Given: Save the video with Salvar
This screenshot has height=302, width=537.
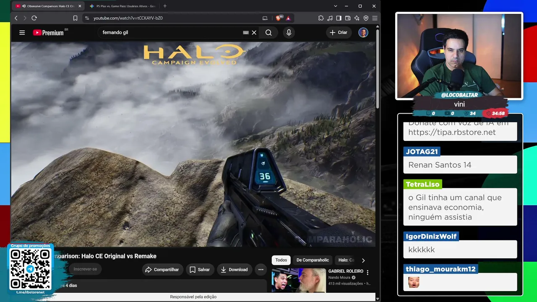Looking at the screenshot, I should coord(199,270).
